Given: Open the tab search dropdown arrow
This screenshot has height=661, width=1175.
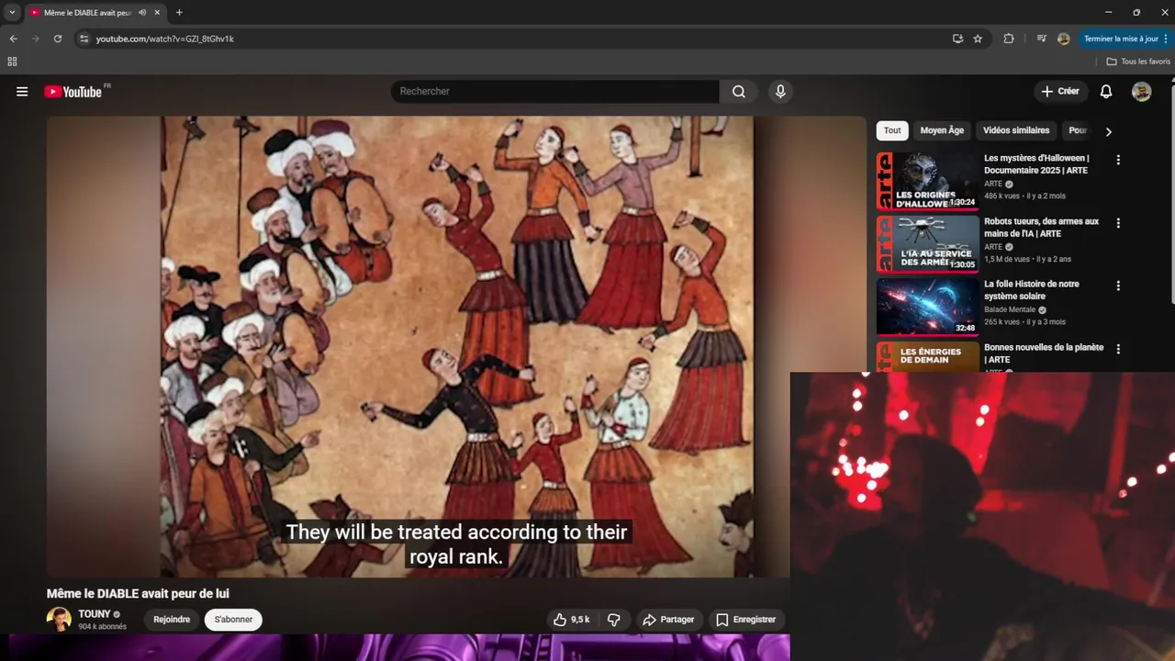Looking at the screenshot, I should (12, 13).
